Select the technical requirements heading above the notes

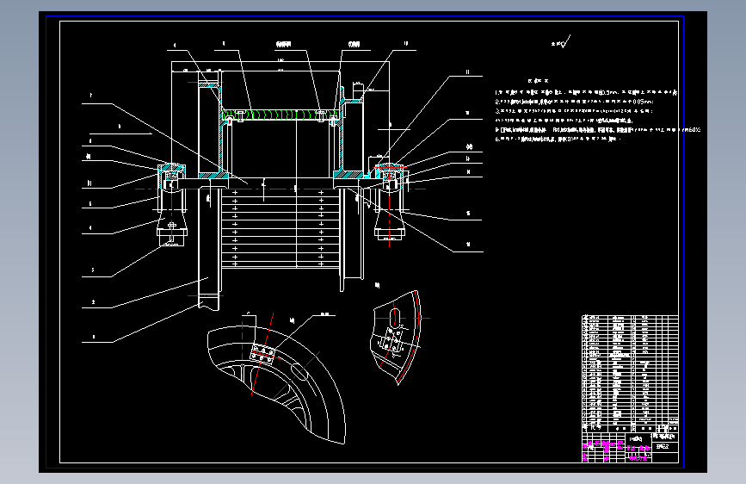[x=538, y=81]
